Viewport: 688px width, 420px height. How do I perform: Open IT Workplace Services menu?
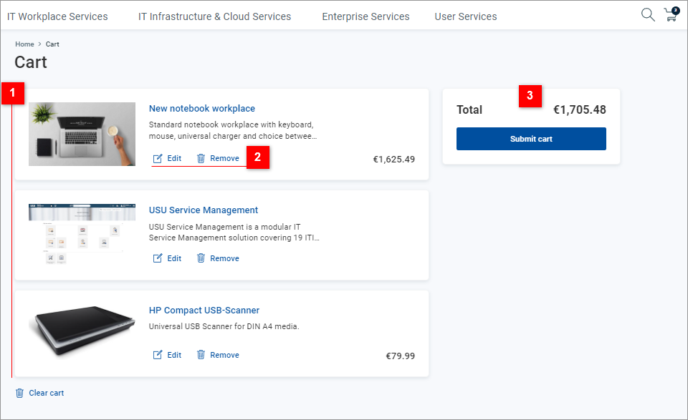57,16
